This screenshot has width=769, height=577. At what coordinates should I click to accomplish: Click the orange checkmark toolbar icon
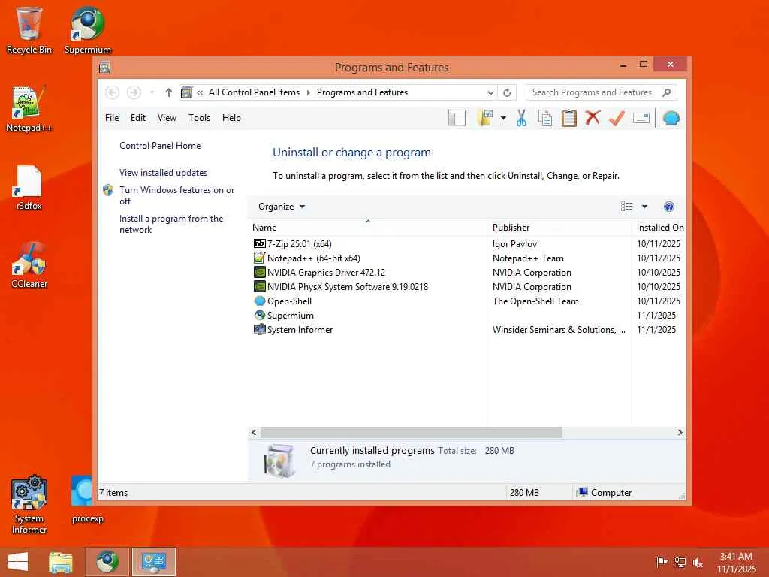click(617, 118)
